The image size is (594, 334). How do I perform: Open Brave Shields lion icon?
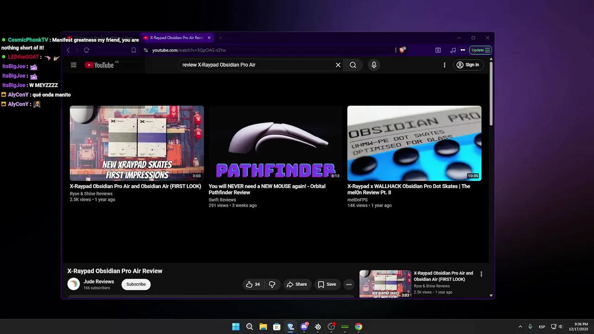(x=402, y=50)
